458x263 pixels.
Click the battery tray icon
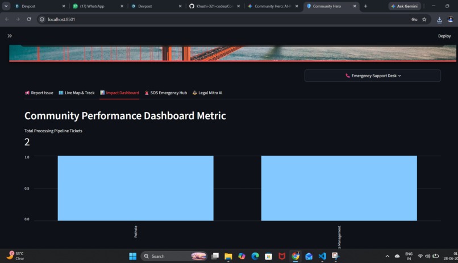pyautogui.click(x=435, y=256)
